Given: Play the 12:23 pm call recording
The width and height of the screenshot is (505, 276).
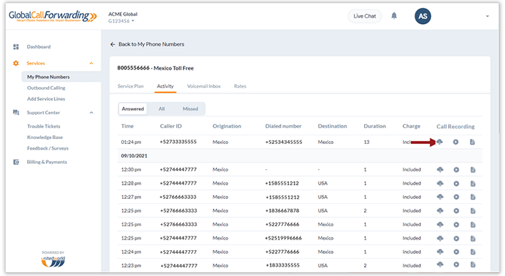Looking at the screenshot, I should [456, 265].
